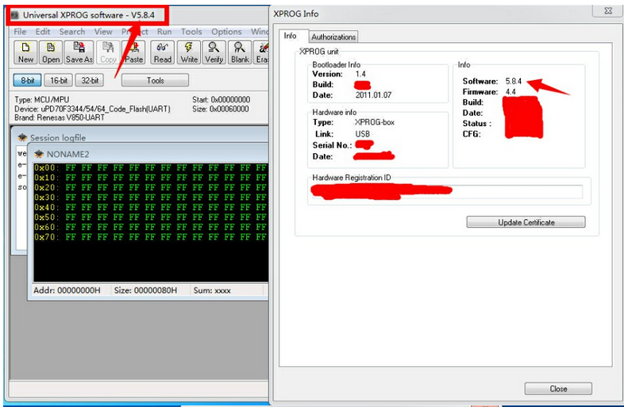Click the Software 5.8.4 version value

click(x=514, y=81)
